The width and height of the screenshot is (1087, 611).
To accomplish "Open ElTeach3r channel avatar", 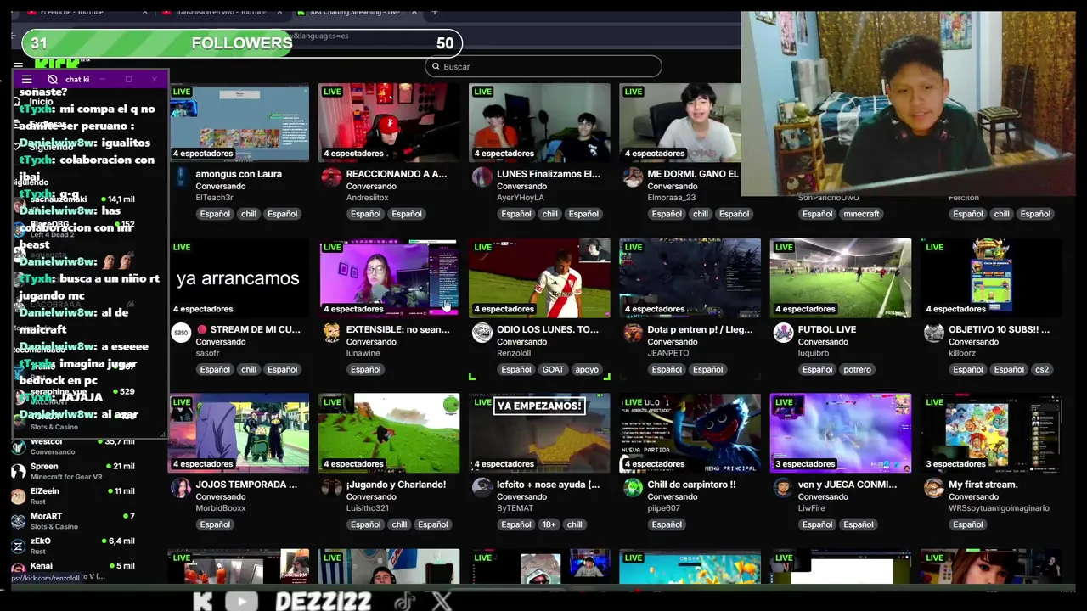I will pyautogui.click(x=181, y=177).
